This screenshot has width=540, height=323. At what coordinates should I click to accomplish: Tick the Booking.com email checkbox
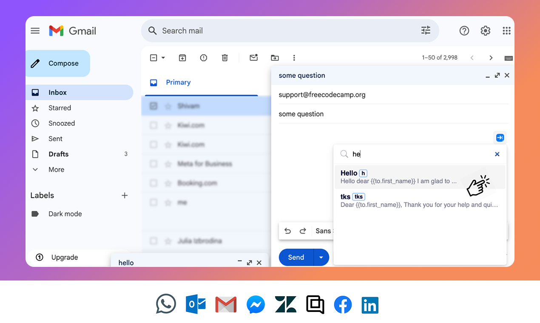(153, 183)
